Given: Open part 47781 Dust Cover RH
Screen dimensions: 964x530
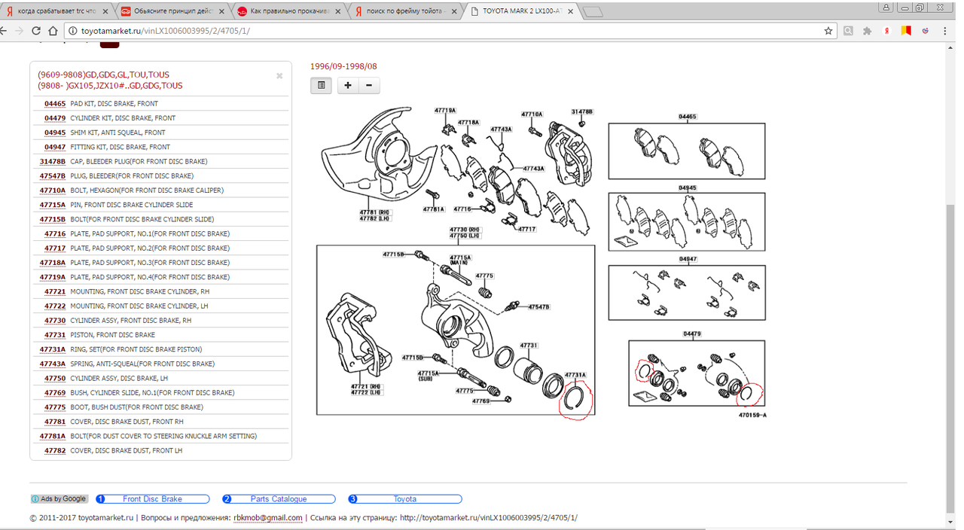Looking at the screenshot, I should [x=55, y=422].
